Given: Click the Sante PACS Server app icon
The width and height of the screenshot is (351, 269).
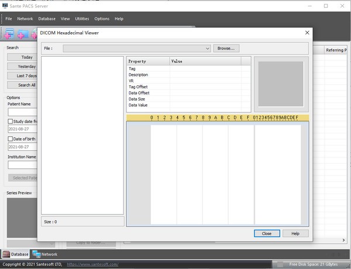Looking at the screenshot, I should (6, 6).
